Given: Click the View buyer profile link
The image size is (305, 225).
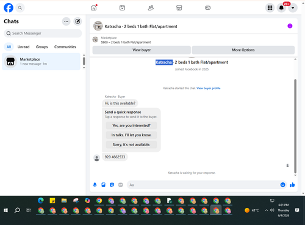Looking at the screenshot, I should (209, 88).
